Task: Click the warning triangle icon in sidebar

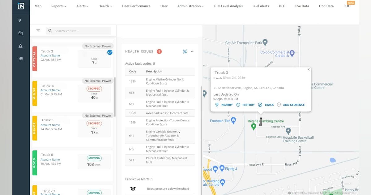Action: tap(20, 45)
